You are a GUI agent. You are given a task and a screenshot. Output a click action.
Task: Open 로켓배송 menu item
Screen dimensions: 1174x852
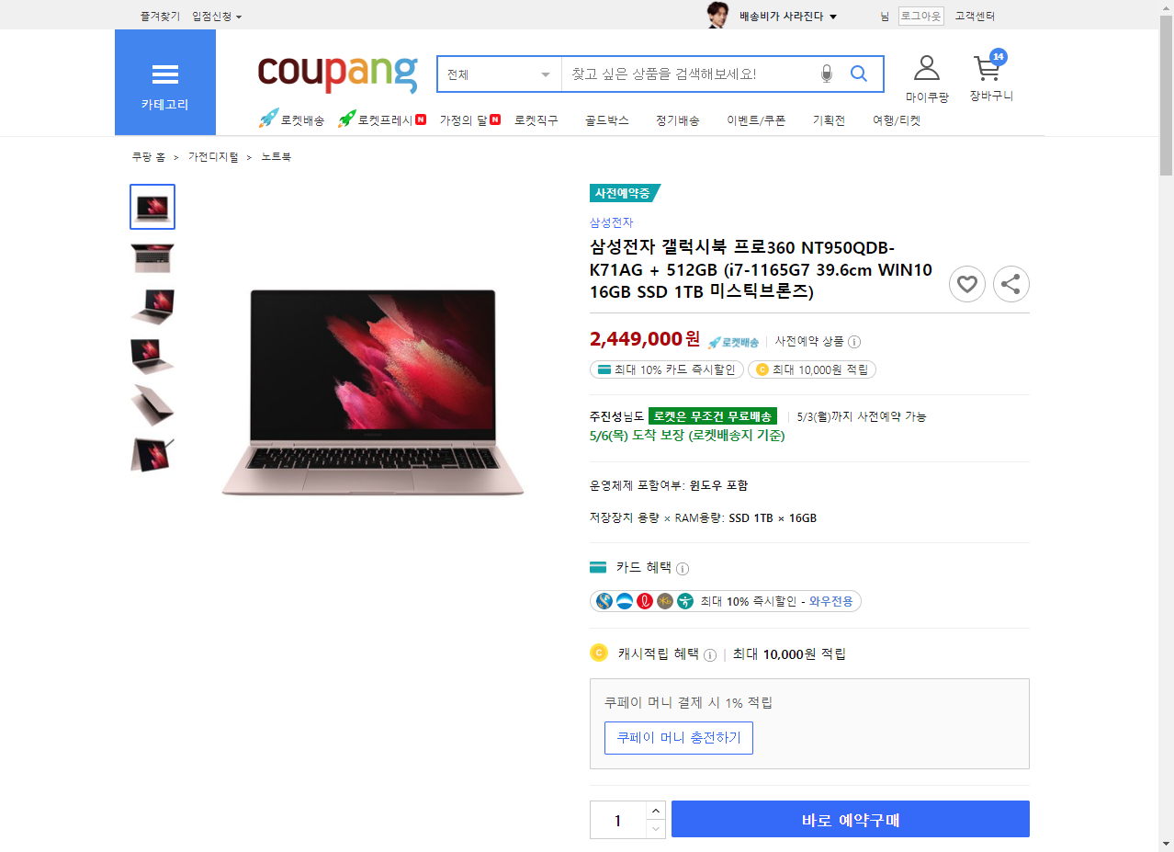tap(291, 119)
